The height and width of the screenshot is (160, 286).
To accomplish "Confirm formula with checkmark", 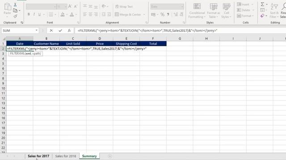I will point(60,31).
